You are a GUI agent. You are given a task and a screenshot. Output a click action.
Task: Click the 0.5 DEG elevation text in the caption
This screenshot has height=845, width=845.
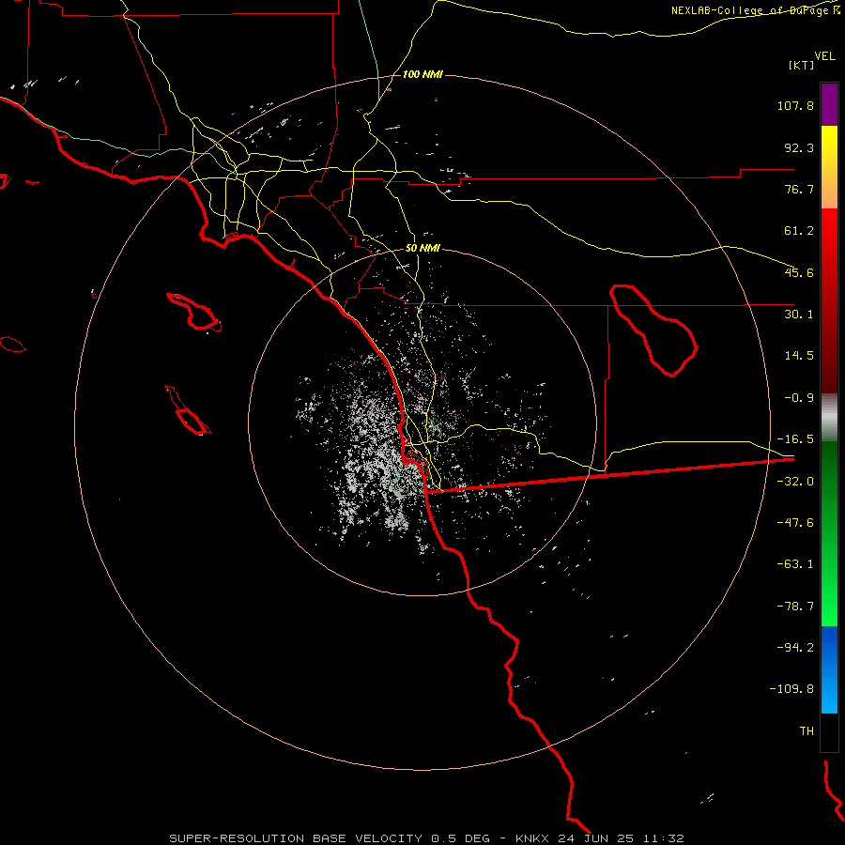460,838
